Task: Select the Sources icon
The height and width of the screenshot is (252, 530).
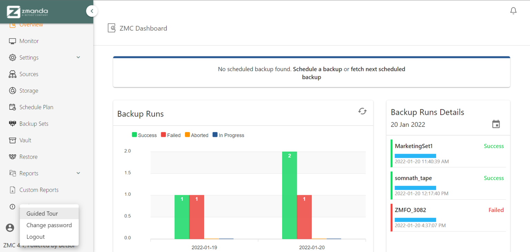Action: click(x=12, y=74)
